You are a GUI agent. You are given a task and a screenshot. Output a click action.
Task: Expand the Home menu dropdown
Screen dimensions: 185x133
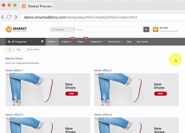[x=52, y=42]
